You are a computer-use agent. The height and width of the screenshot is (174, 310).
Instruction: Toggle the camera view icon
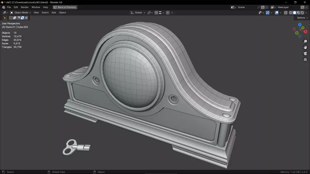pos(305,54)
